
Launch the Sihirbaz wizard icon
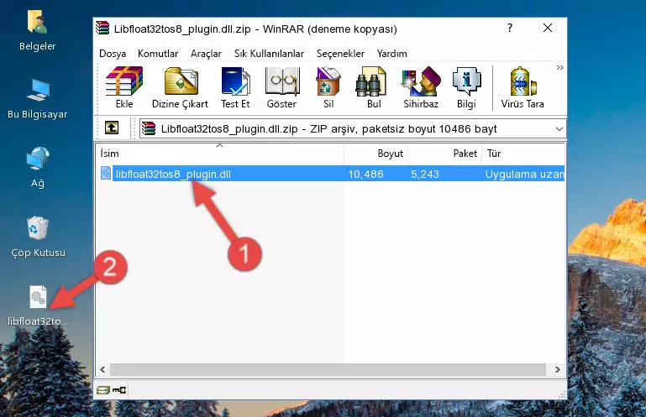(421, 88)
